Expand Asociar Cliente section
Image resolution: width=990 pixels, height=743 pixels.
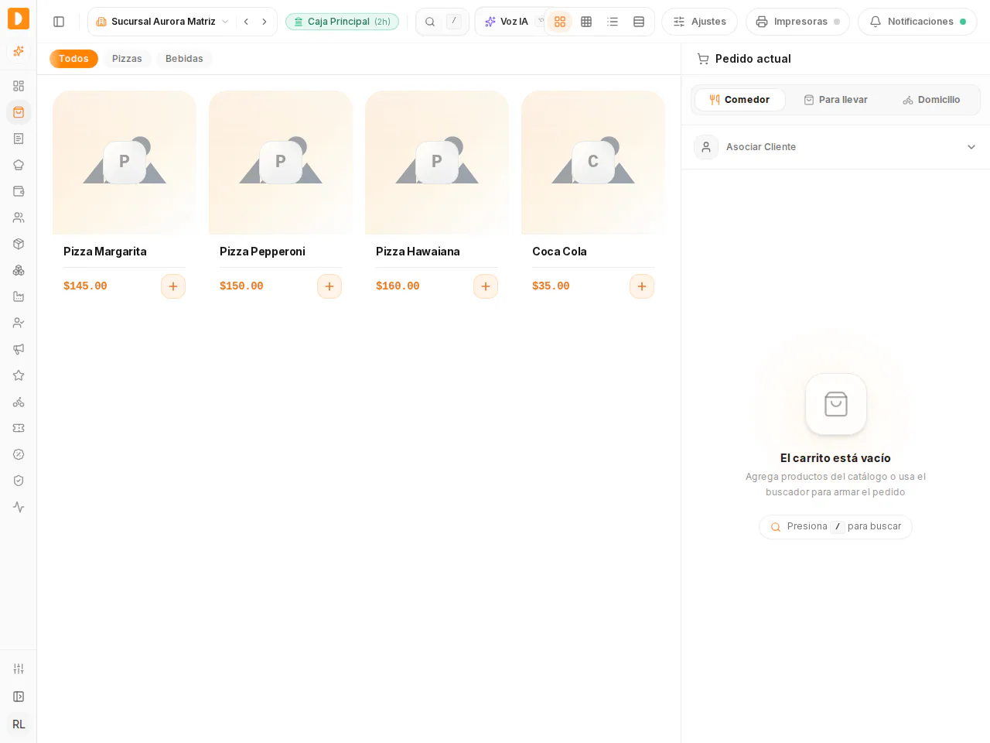pos(835,147)
